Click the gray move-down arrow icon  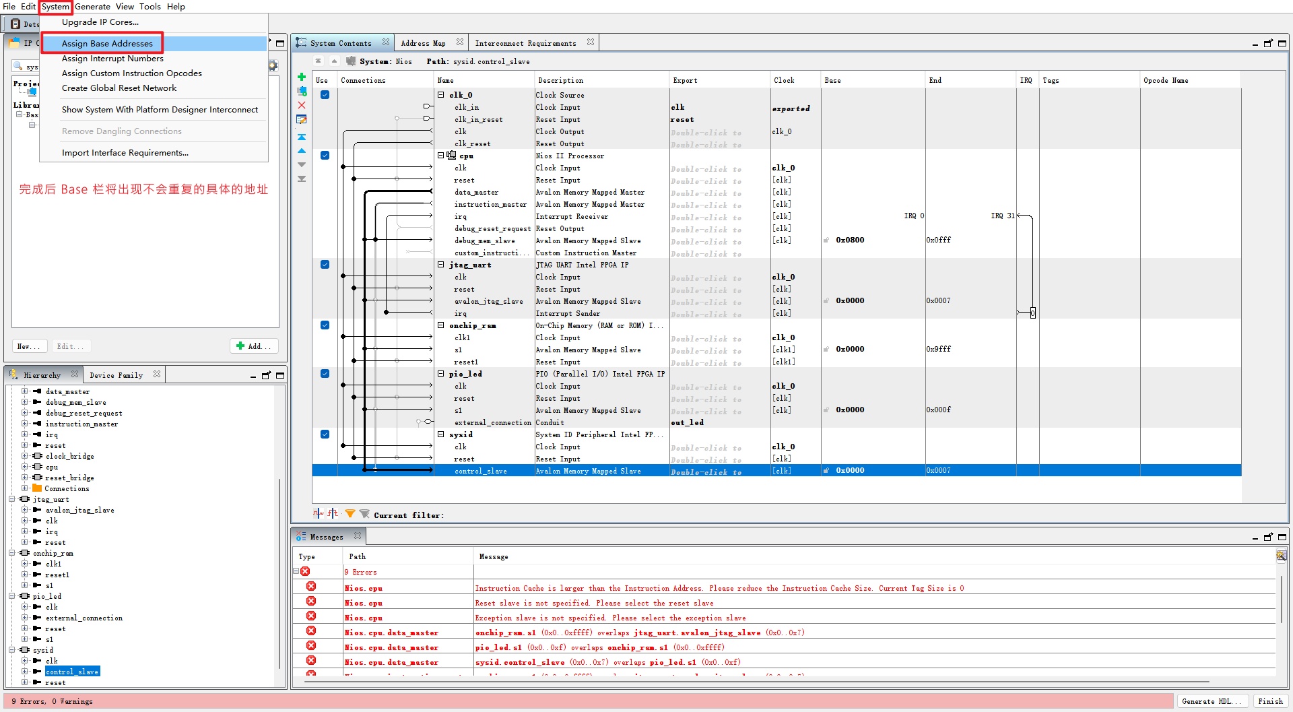tap(302, 165)
